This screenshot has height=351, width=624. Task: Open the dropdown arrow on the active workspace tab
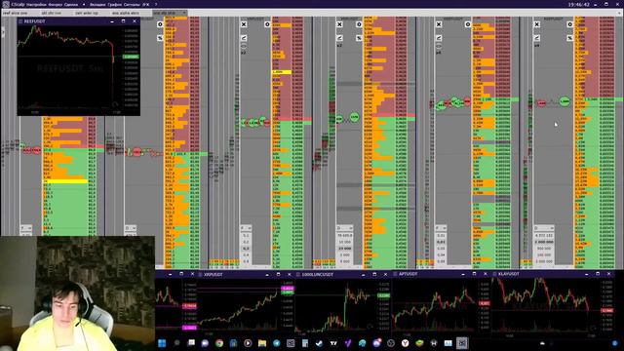[184, 13]
